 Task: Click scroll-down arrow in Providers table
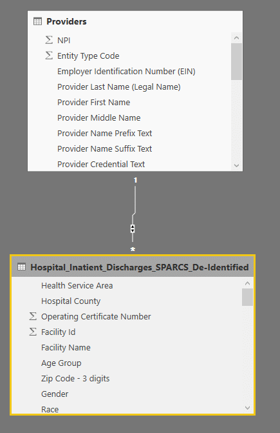[236, 165]
